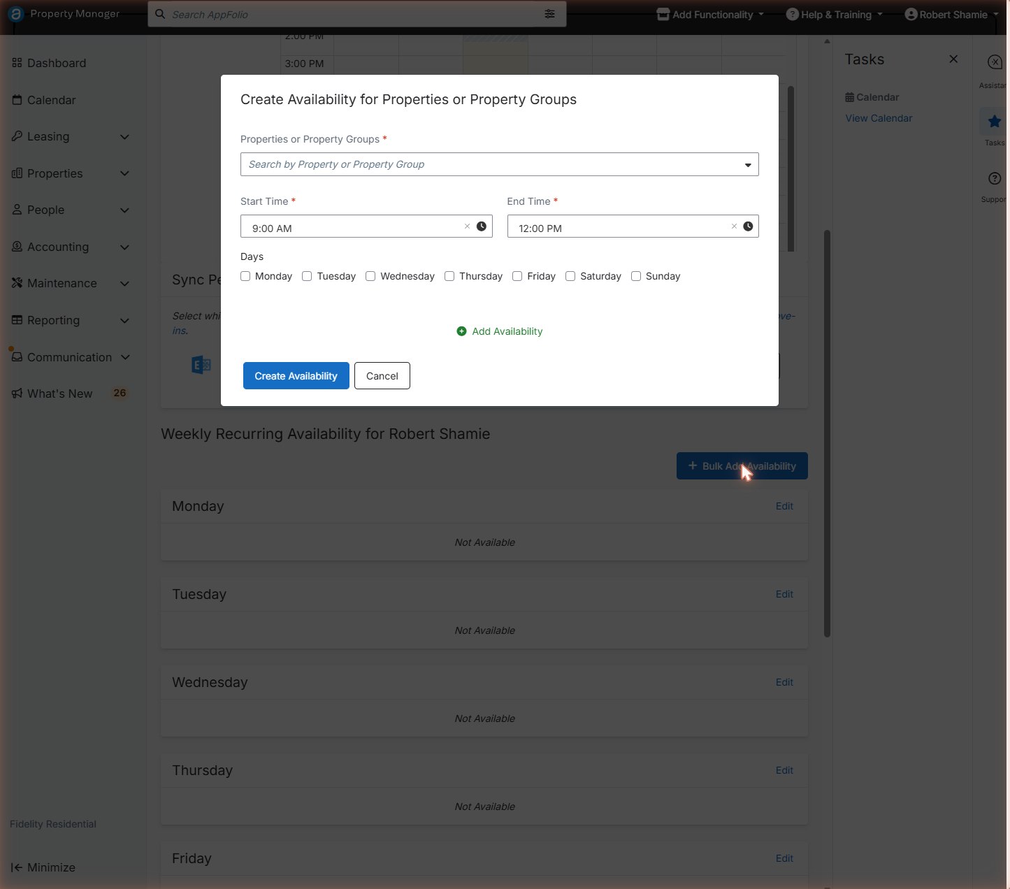
Task: Check the Friday checkbox
Action: (517, 276)
